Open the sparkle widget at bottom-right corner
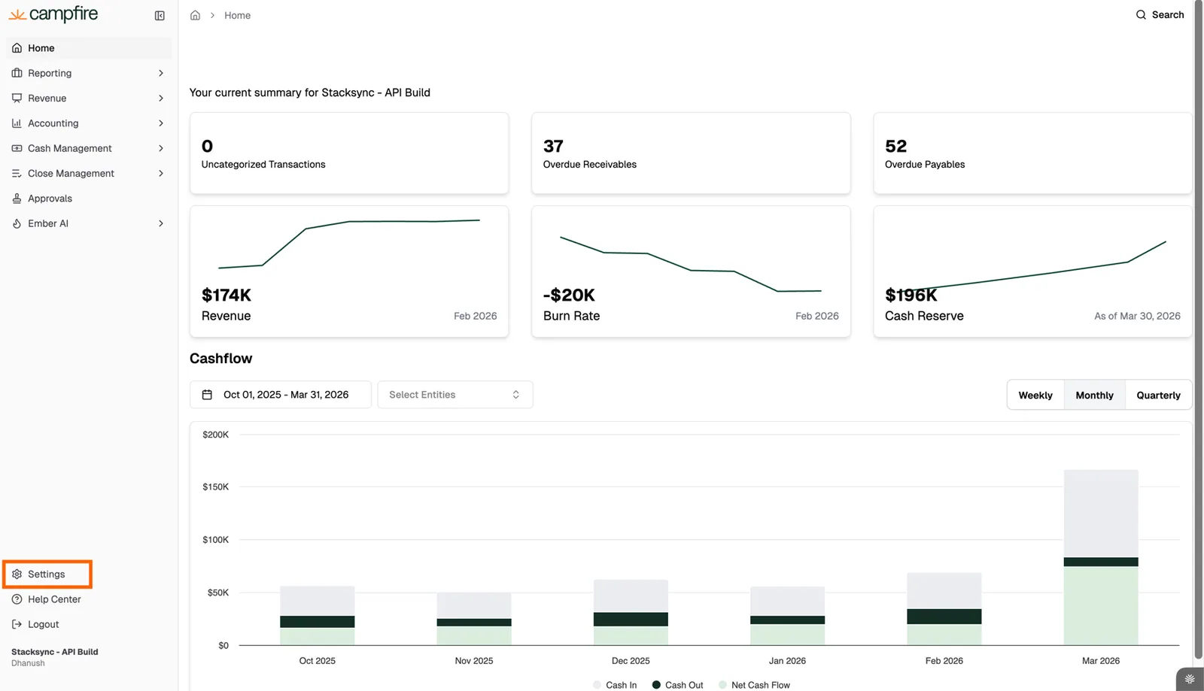This screenshot has width=1204, height=691. tap(1190, 679)
